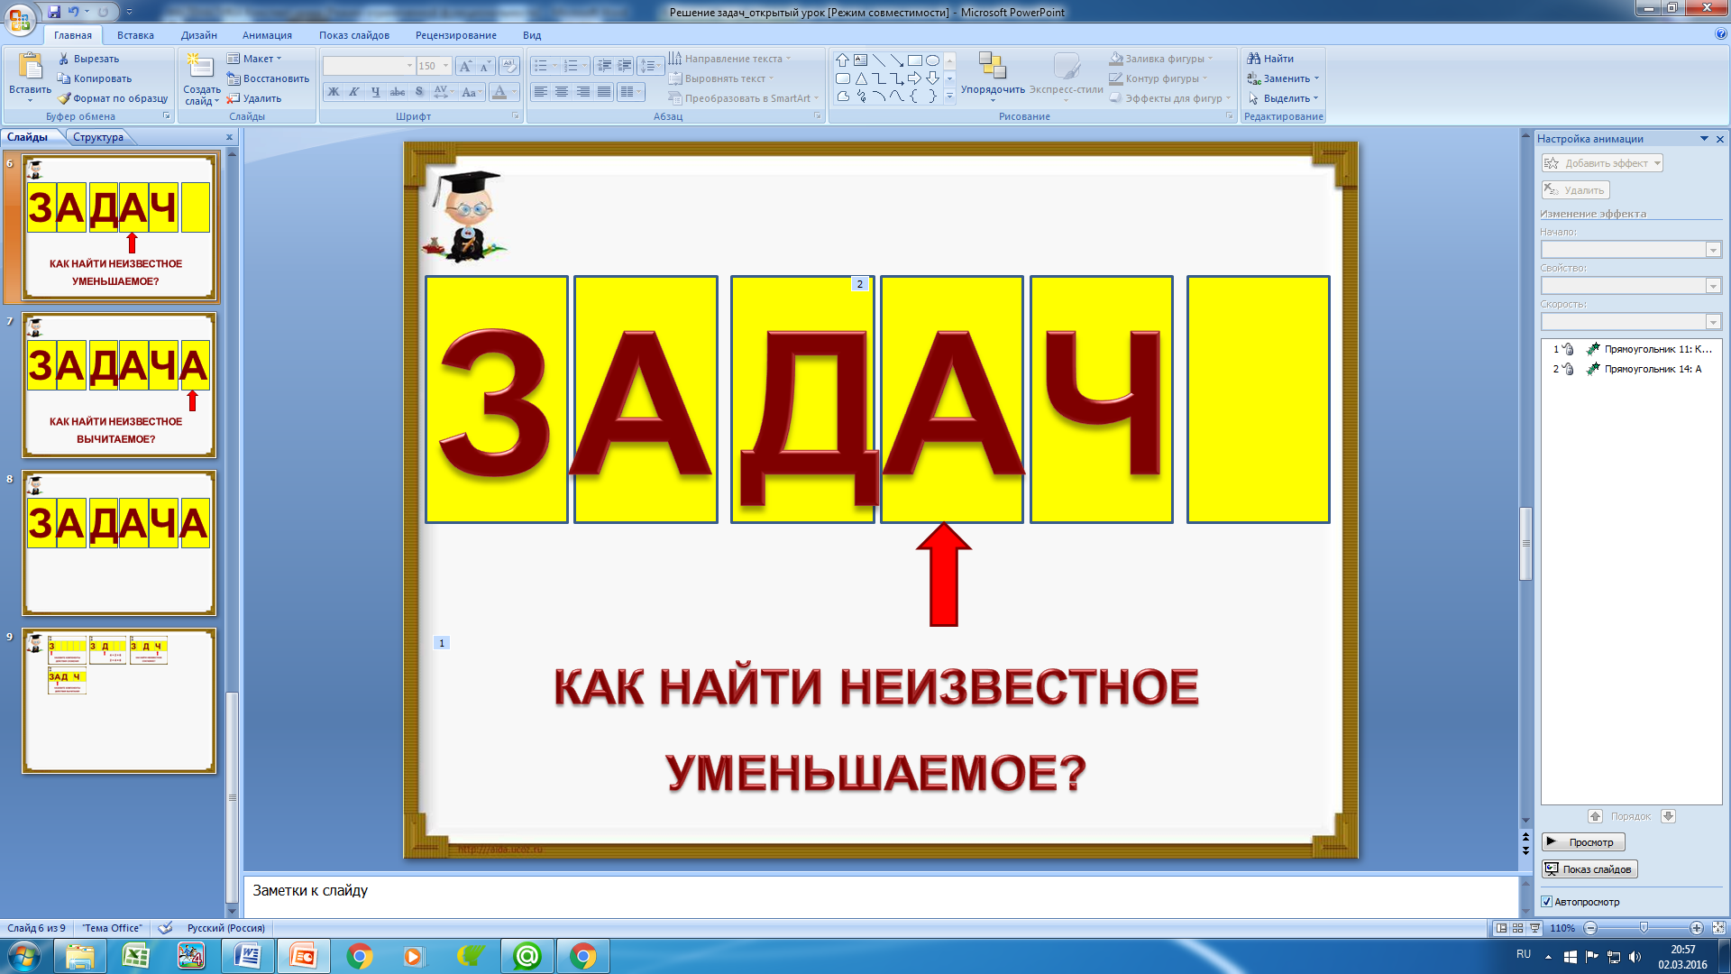Switch to slide sorter view in the status bar
Image resolution: width=1731 pixels, height=974 pixels.
(1518, 928)
